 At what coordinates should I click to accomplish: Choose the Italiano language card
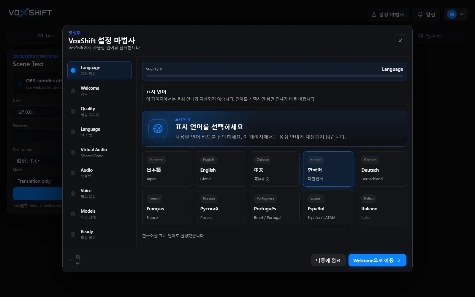[382, 208]
